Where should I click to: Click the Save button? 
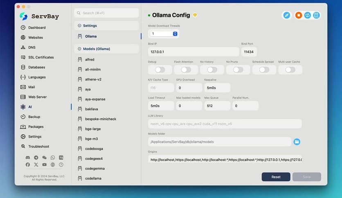(307, 177)
